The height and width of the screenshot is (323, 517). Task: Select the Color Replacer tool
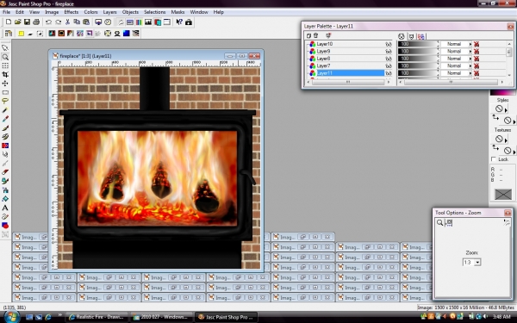coord(5,146)
